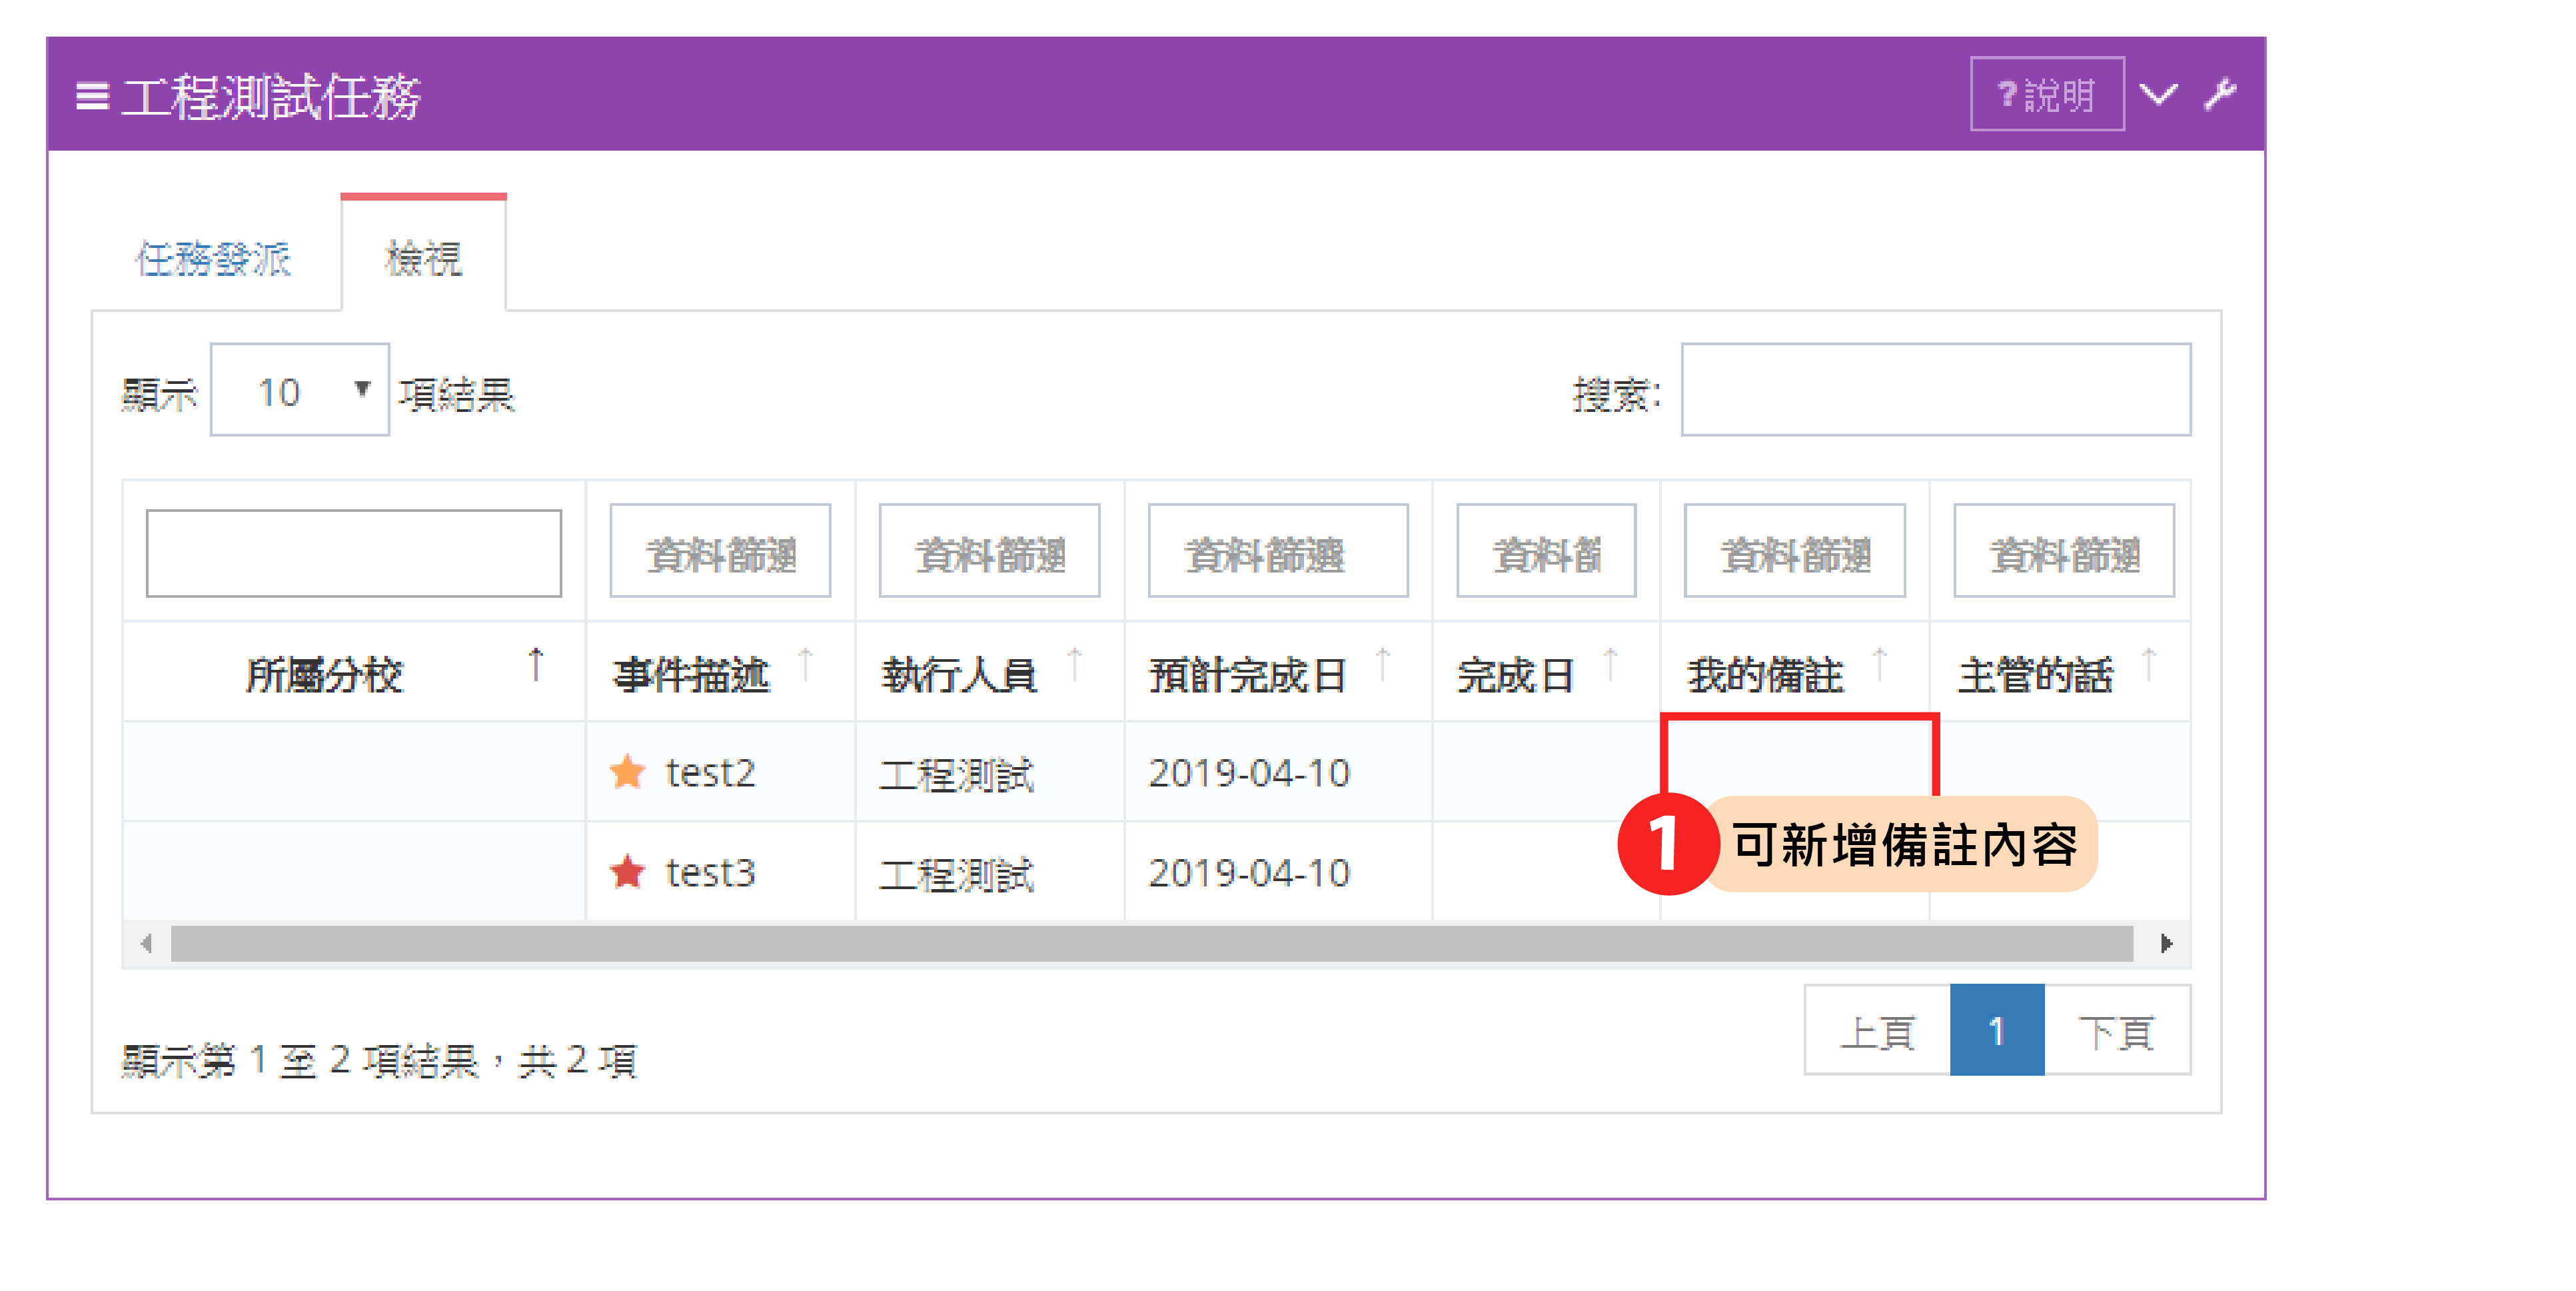Switch to the 任務發派 tab

click(x=213, y=259)
